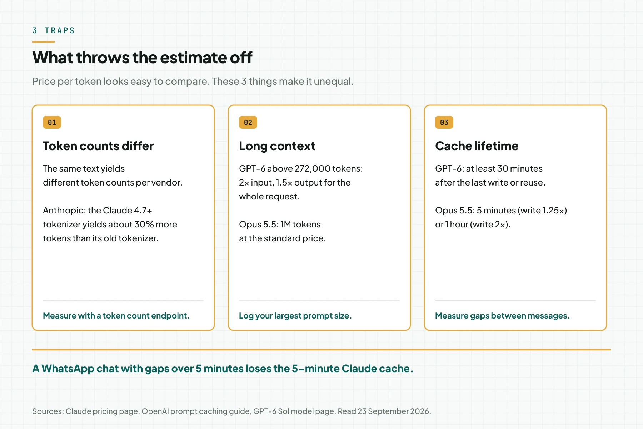Screen dimensions: 643x429
Task: Click the 01 number badge
Action: (52, 122)
